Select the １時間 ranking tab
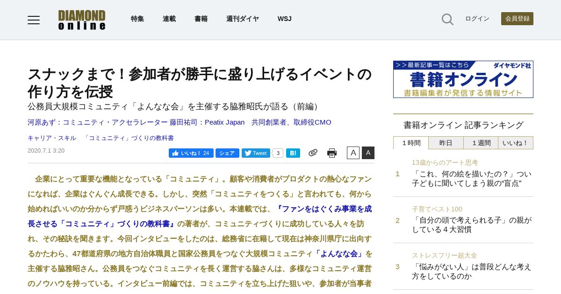The width and height of the screenshot is (561, 294). pos(411,143)
